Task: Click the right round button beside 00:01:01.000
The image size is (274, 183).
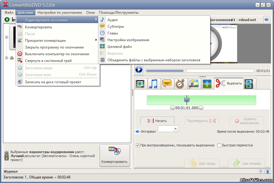Action: click(x=201, y=108)
